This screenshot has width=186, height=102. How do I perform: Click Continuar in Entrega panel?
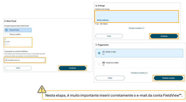(x=164, y=36)
